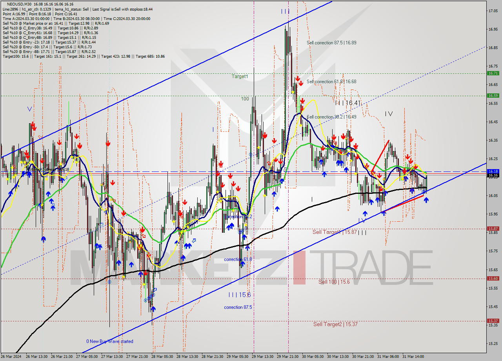
Task: Click the 15.25 price axis label
Action: tap(493, 343)
